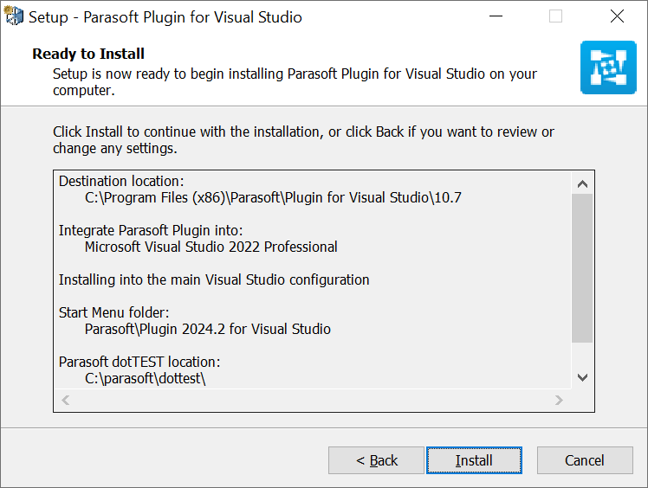The height and width of the screenshot is (488, 648).
Task: Click 'Parasoft\Plugin 2024.2 for Visual Studio' line
Action: click(207, 329)
